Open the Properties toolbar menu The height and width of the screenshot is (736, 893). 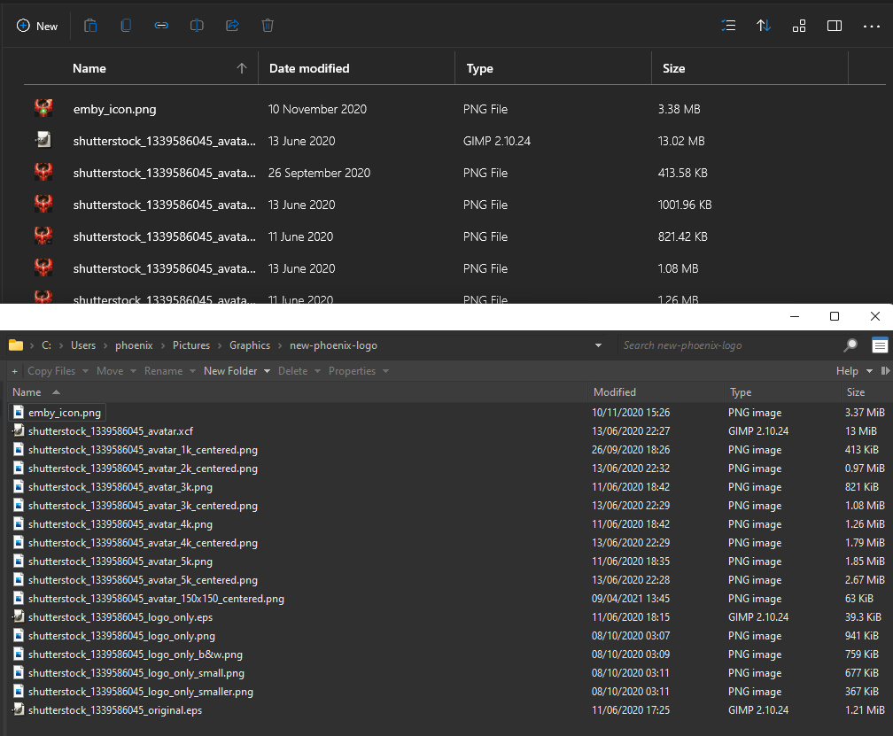pos(353,370)
